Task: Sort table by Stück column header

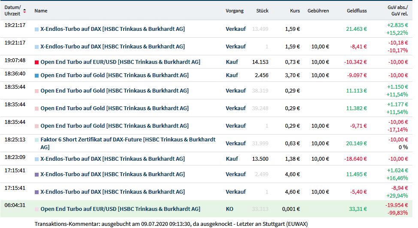Action: click(x=262, y=11)
